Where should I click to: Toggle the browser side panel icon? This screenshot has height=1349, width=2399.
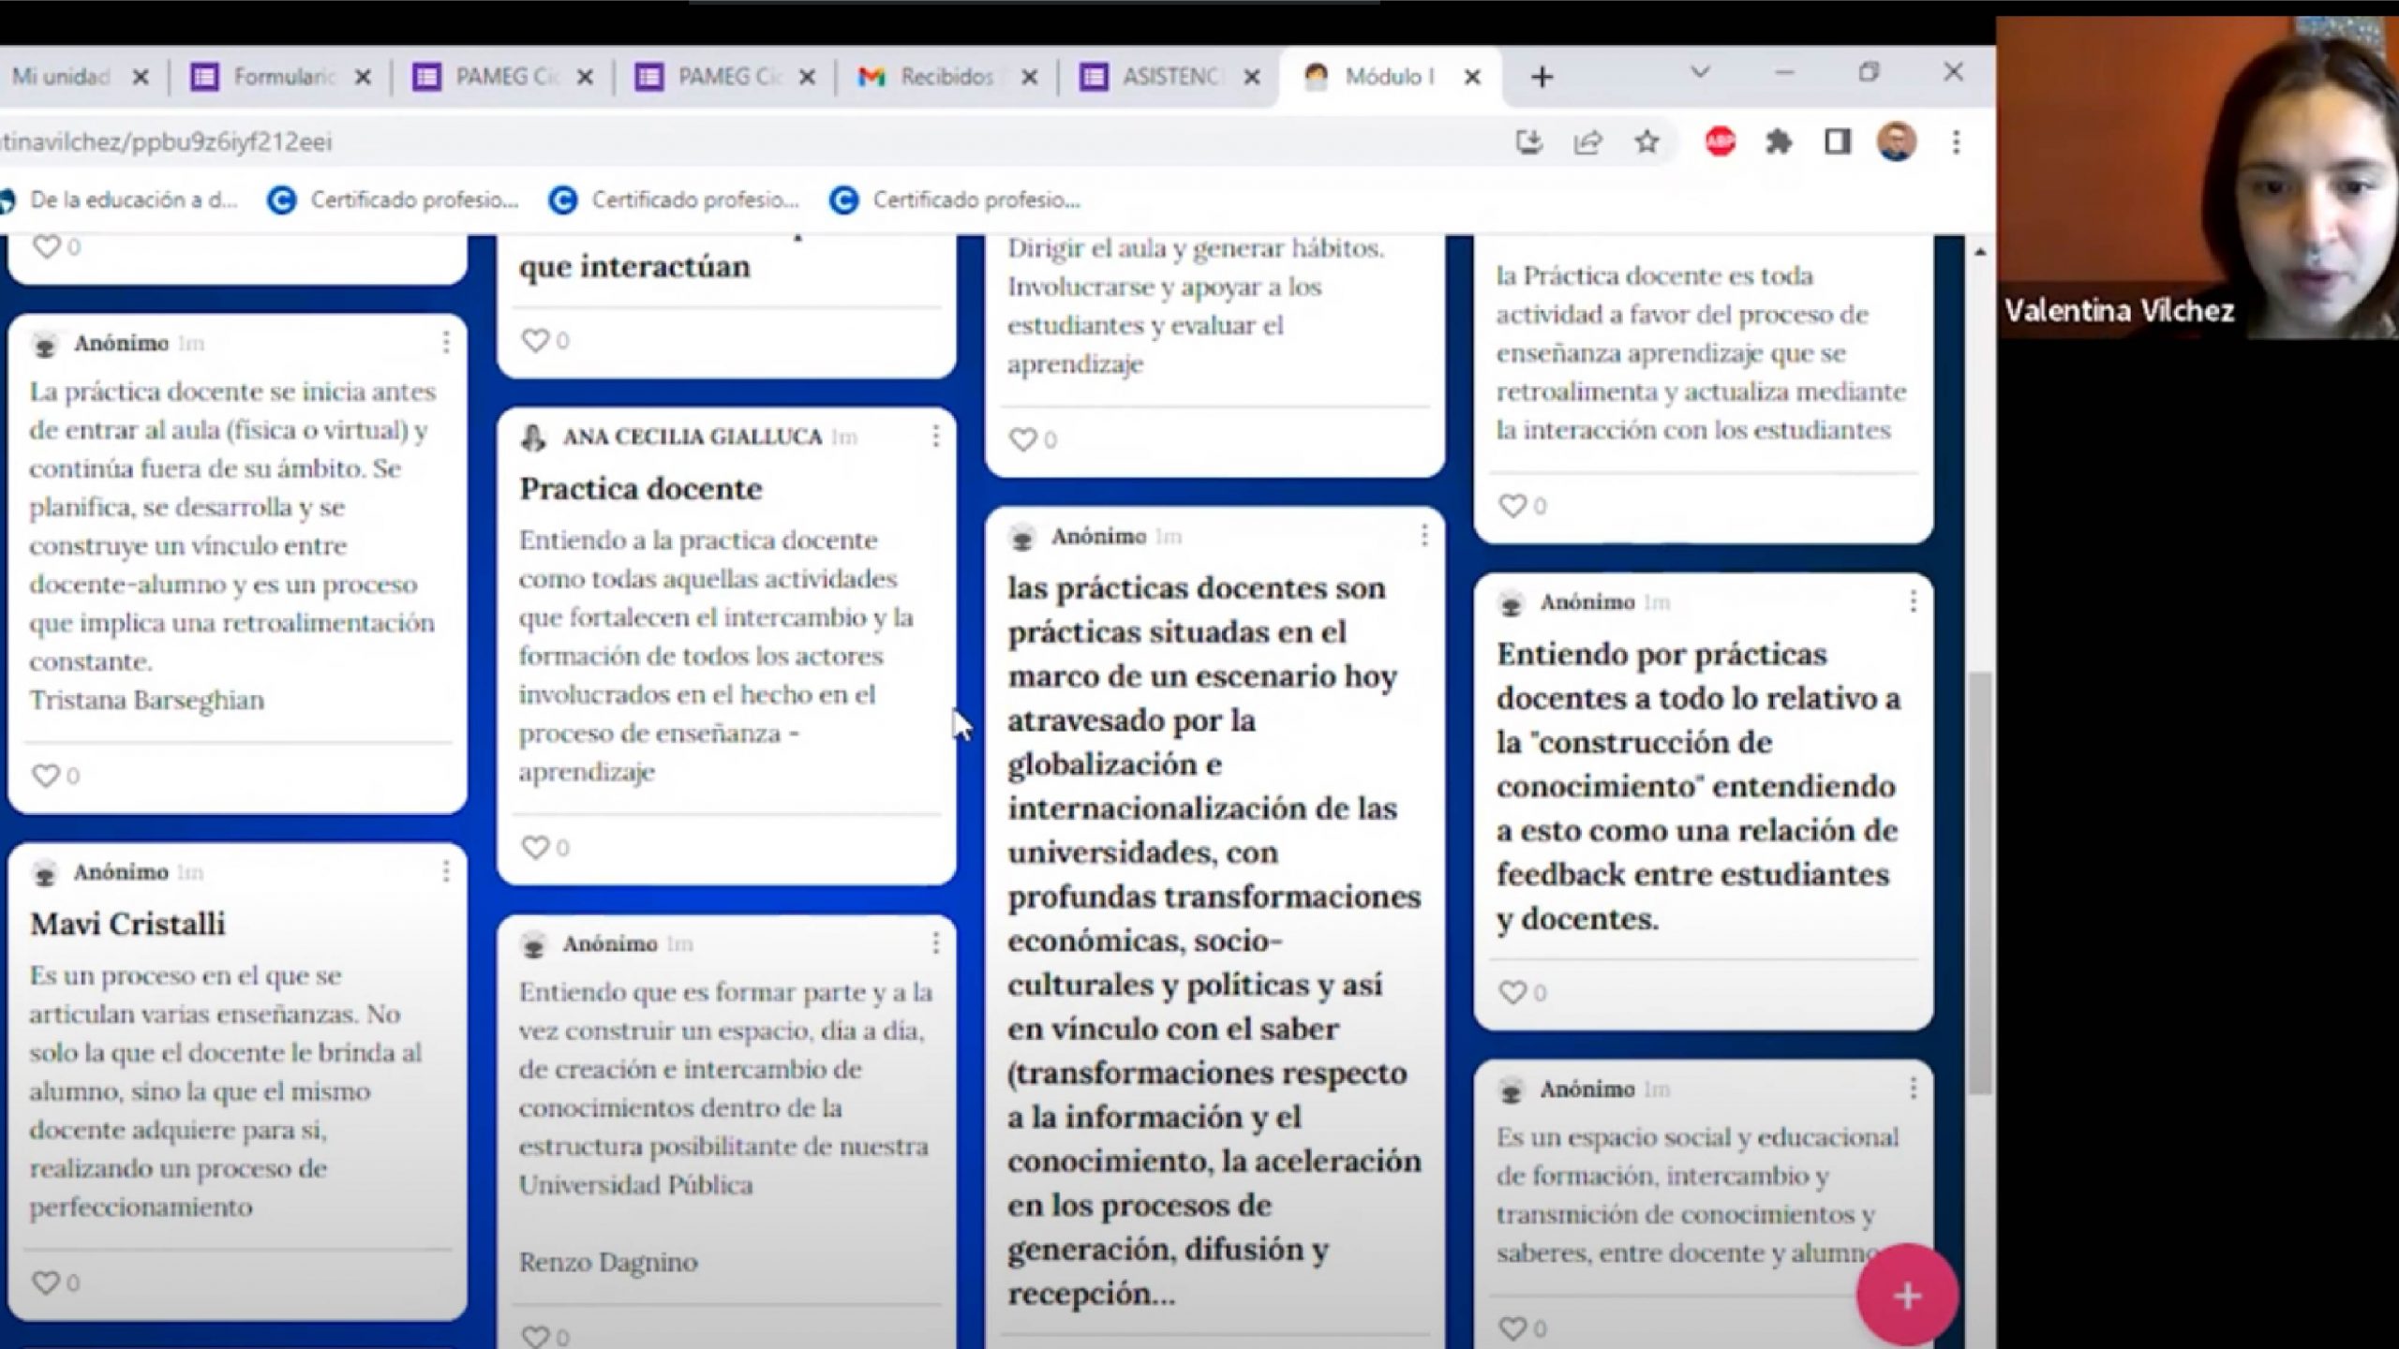click(x=1837, y=142)
